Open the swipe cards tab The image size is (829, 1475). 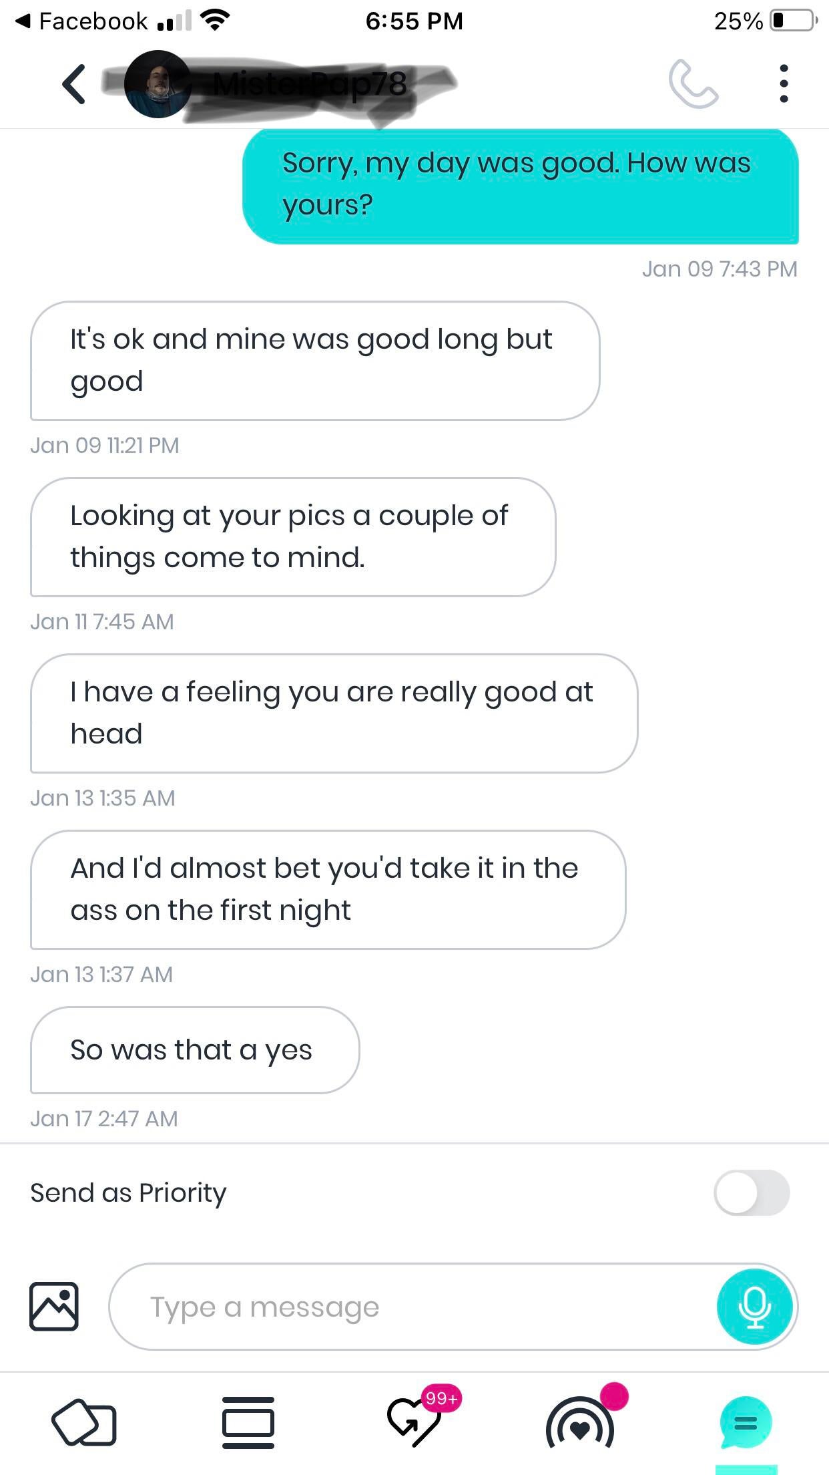coord(84,1422)
